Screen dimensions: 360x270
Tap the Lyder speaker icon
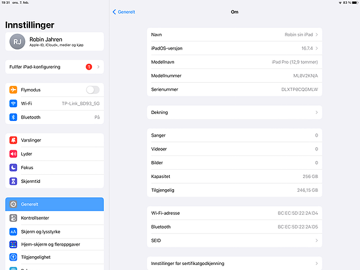point(13,153)
